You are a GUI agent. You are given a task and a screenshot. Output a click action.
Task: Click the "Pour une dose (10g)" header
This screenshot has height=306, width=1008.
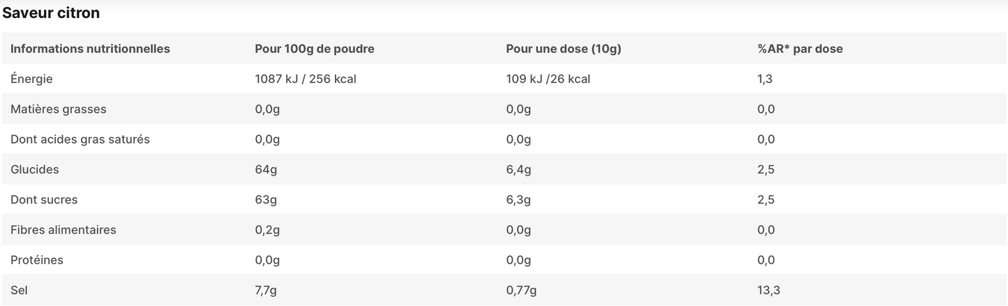[563, 49]
